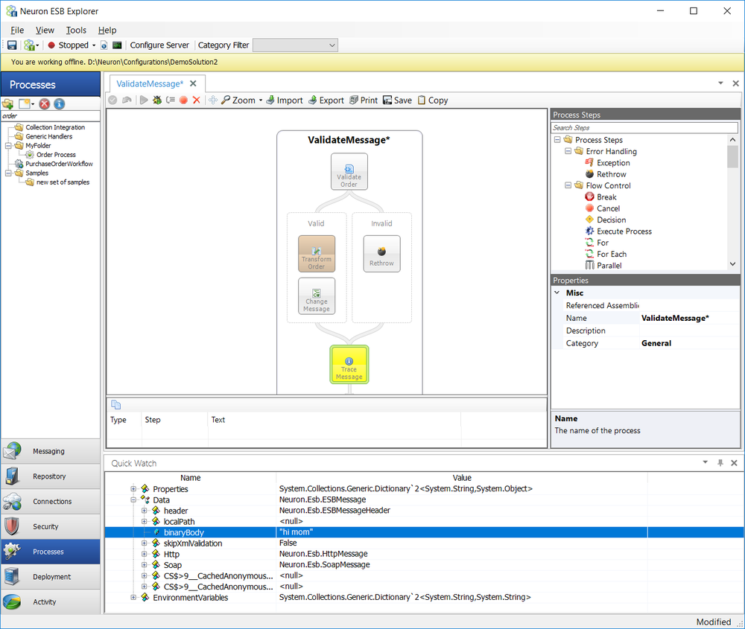Close the ValidateMessage* tab
Viewport: 745px width, 629px height.
click(x=193, y=83)
